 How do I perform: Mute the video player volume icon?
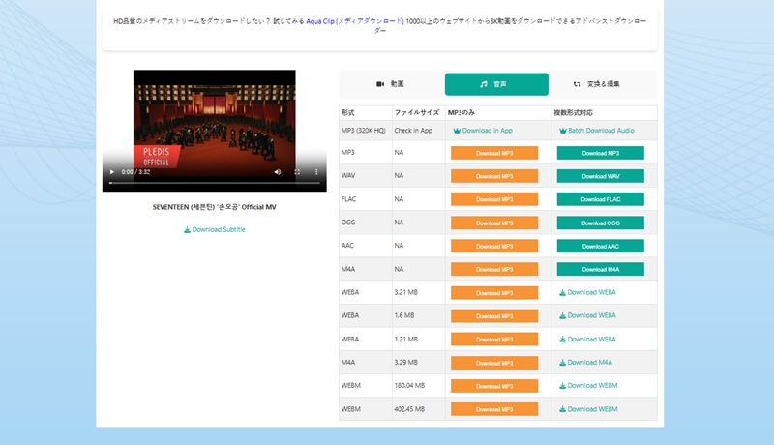pyautogui.click(x=278, y=171)
